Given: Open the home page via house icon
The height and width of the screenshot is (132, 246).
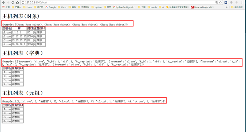Looking at the screenshot, I should click(18, 3).
